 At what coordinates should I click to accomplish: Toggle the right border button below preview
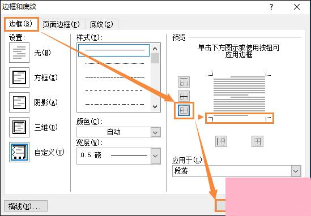[x=257, y=141]
